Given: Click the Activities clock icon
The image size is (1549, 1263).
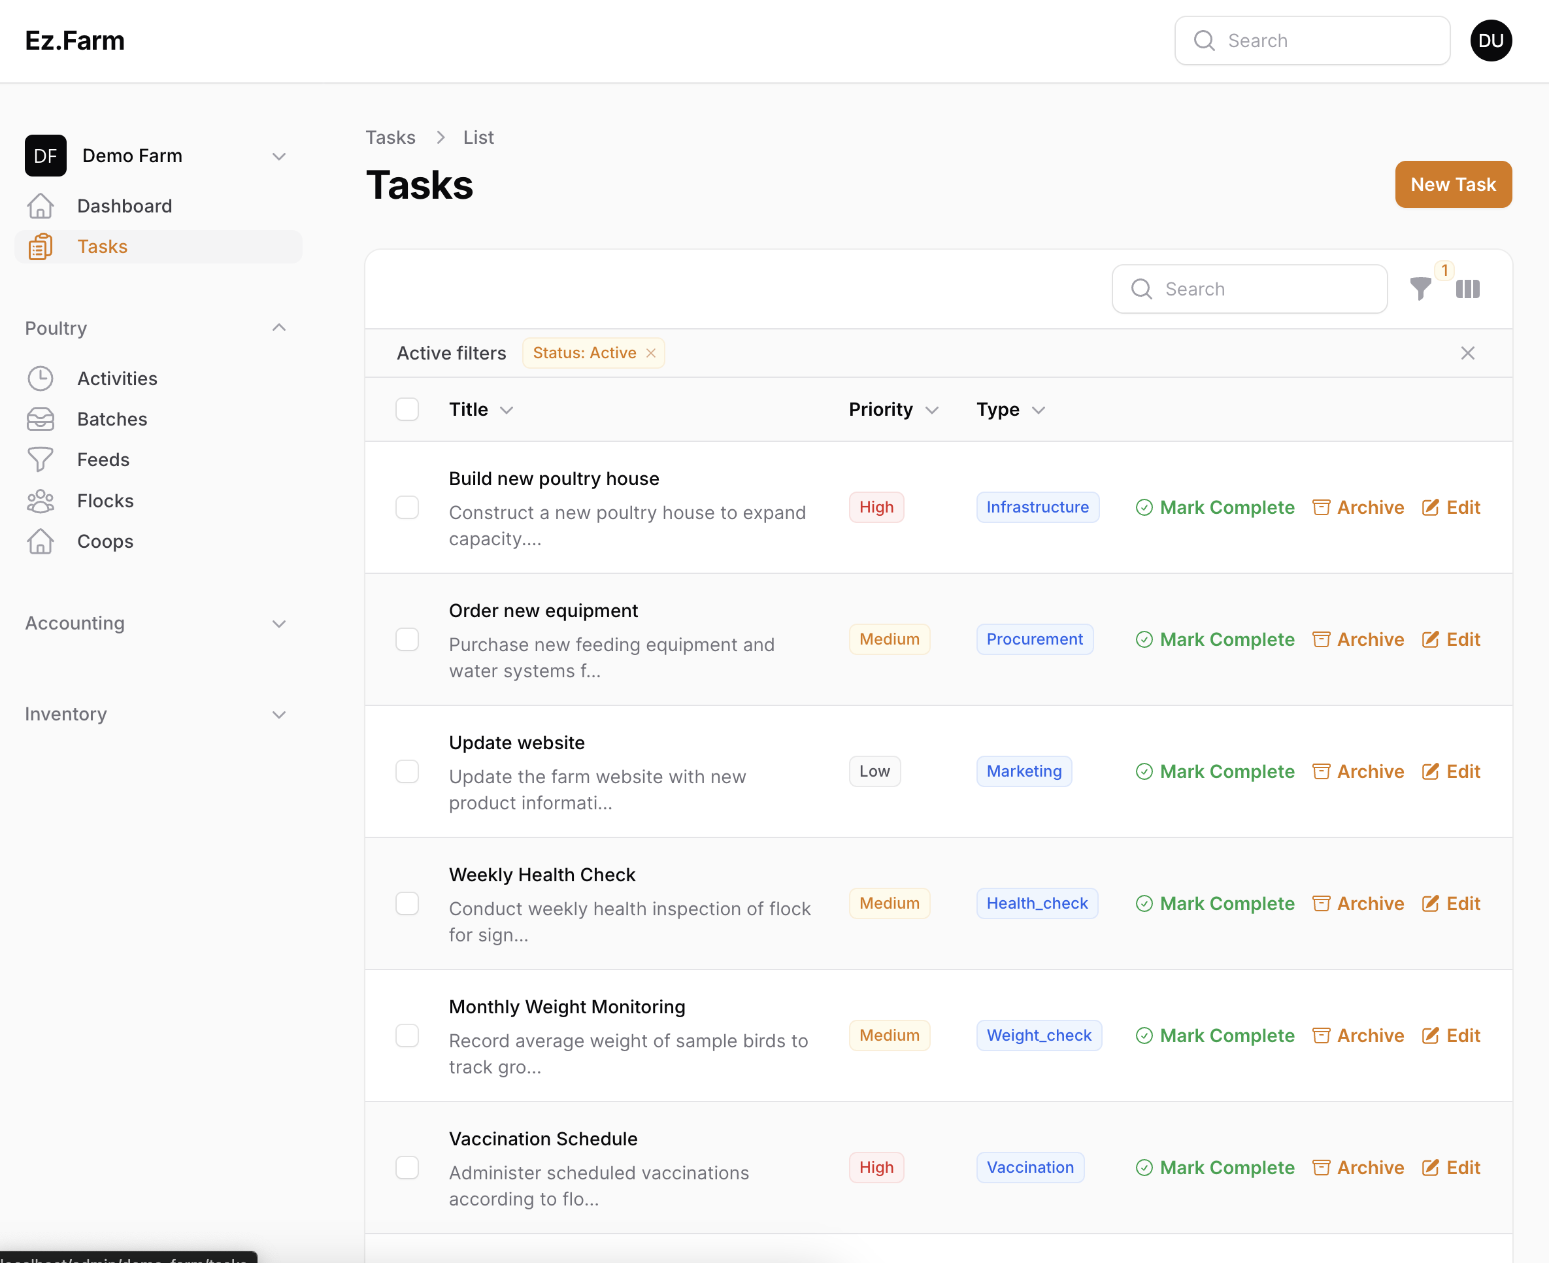Looking at the screenshot, I should [x=41, y=379].
